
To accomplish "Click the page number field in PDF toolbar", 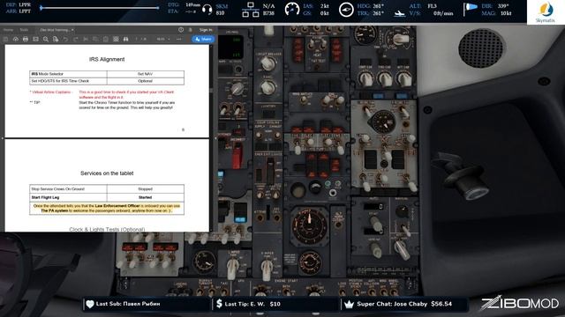I will pyautogui.click(x=137, y=39).
